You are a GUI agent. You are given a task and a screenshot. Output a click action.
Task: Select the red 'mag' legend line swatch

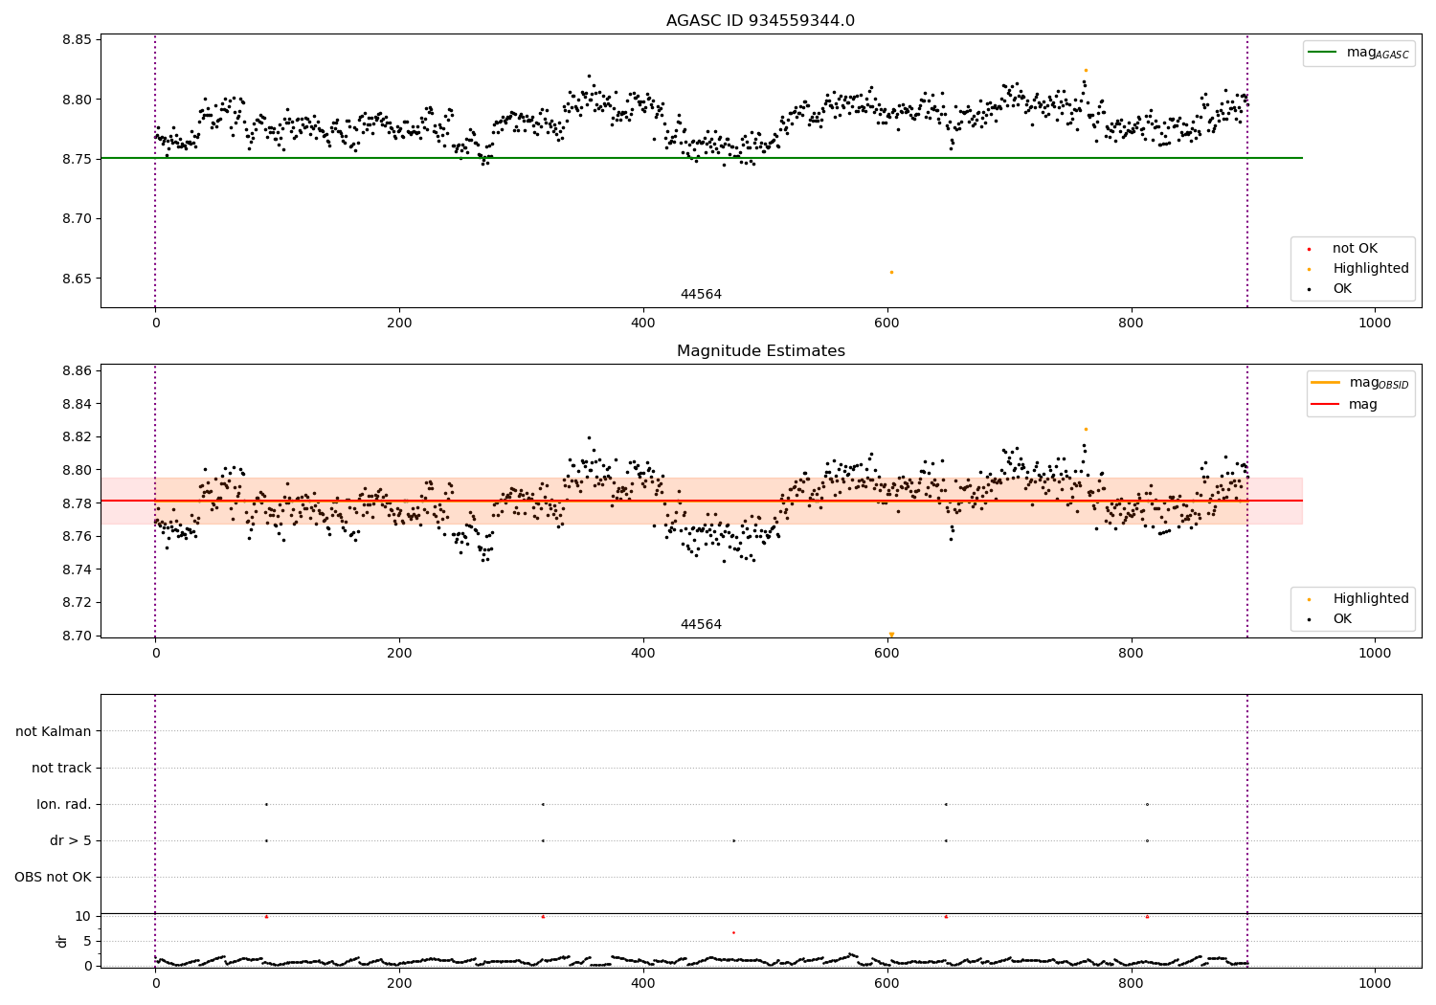(1326, 405)
